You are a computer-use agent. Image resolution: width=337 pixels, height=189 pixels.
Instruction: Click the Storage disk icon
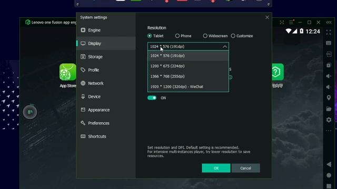point(83,57)
